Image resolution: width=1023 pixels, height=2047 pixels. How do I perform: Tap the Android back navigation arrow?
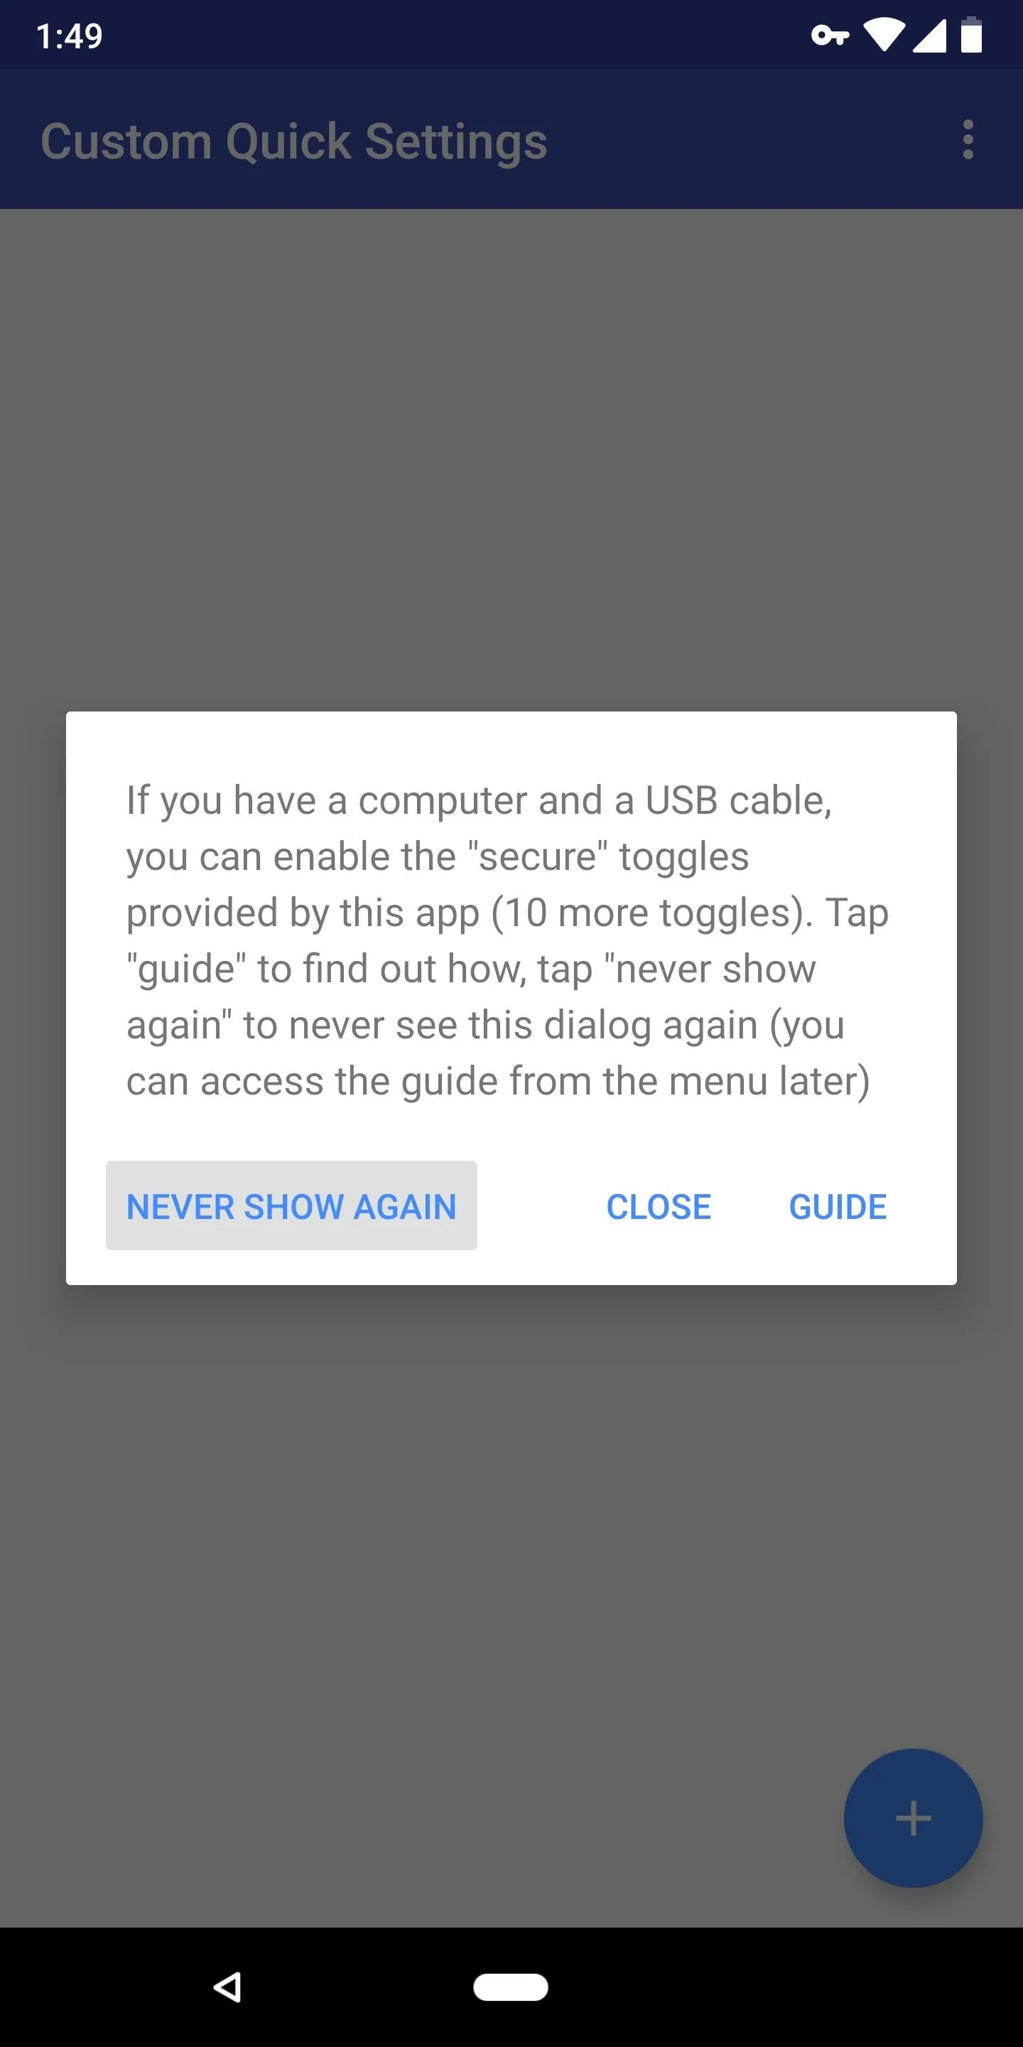pos(227,1987)
